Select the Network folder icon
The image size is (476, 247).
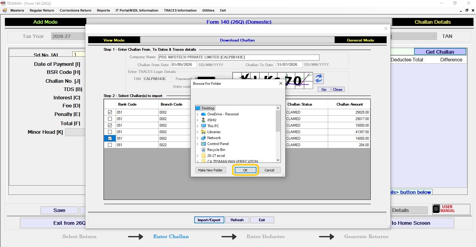(203, 138)
